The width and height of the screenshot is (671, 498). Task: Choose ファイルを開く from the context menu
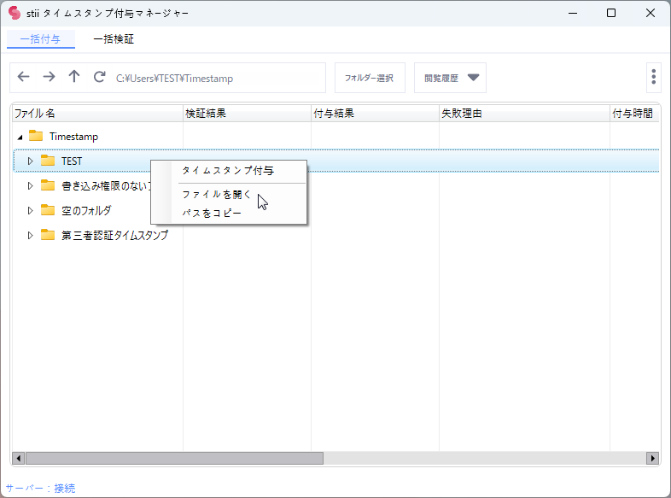click(x=217, y=195)
